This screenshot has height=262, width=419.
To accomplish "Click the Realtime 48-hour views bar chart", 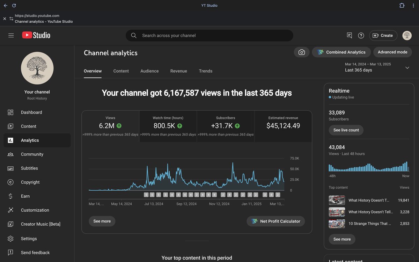I will pyautogui.click(x=369, y=166).
